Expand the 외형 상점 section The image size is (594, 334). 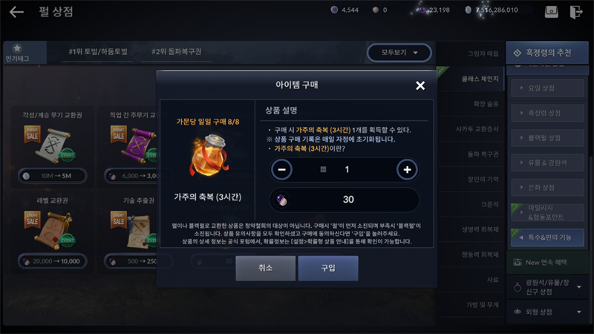547,312
